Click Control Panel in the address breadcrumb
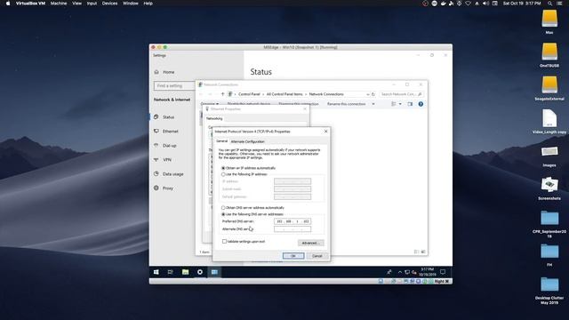 click(x=249, y=94)
